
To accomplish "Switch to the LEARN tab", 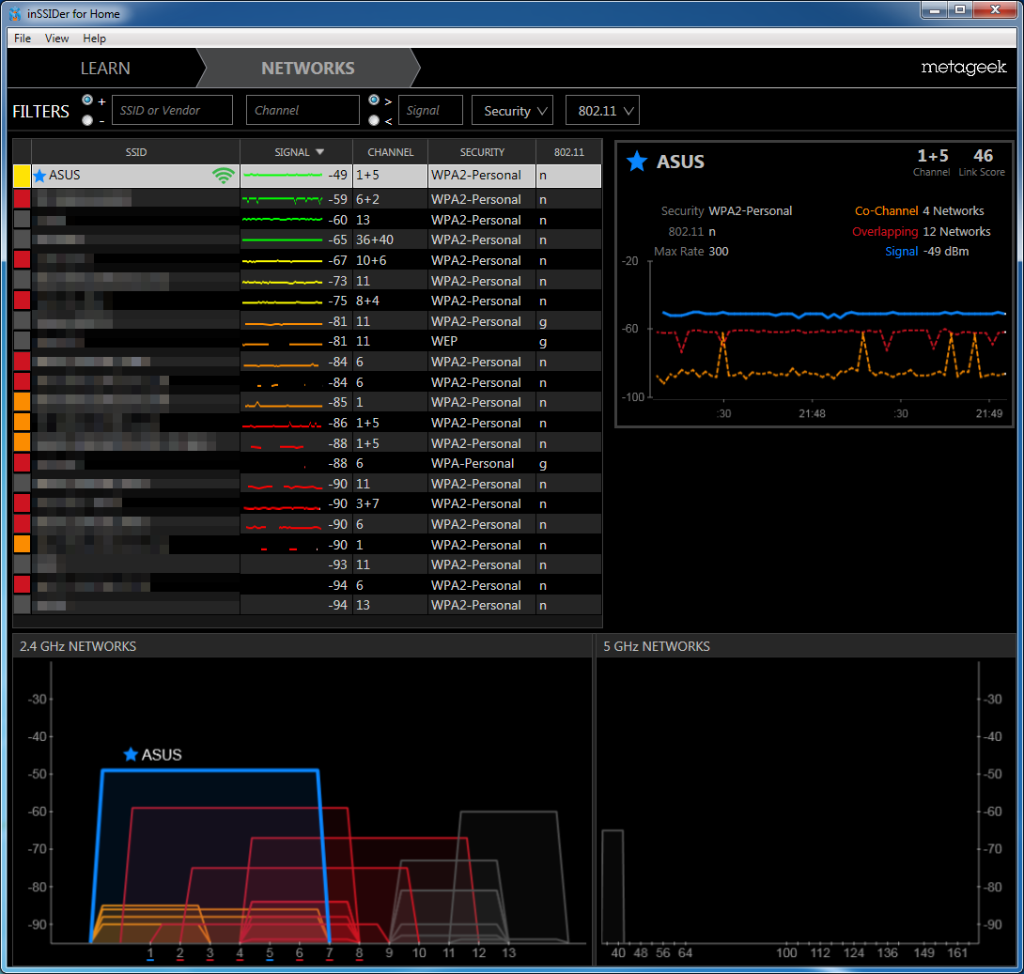I will click(105, 68).
